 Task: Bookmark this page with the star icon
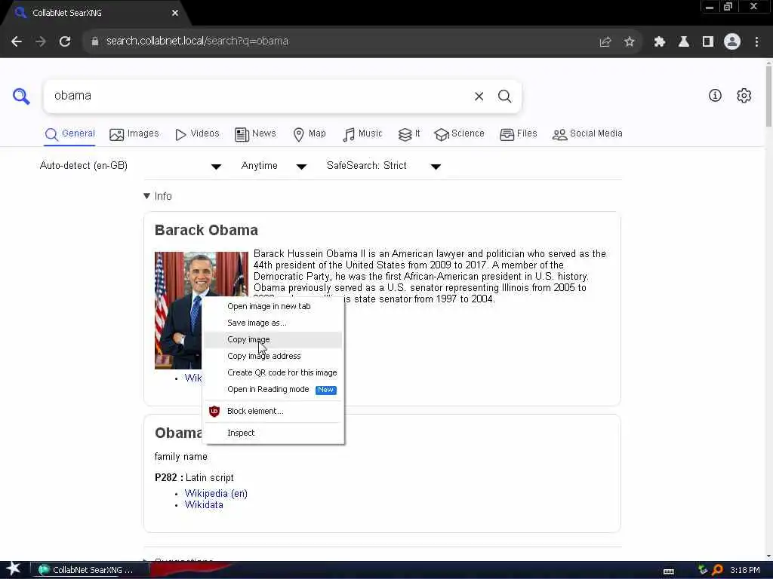(x=629, y=42)
